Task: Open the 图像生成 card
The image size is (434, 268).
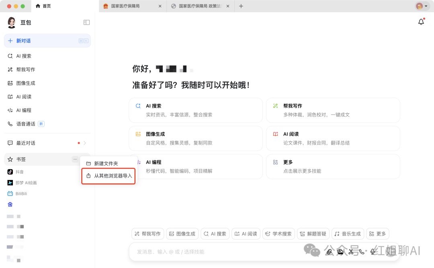Action: coord(196,139)
